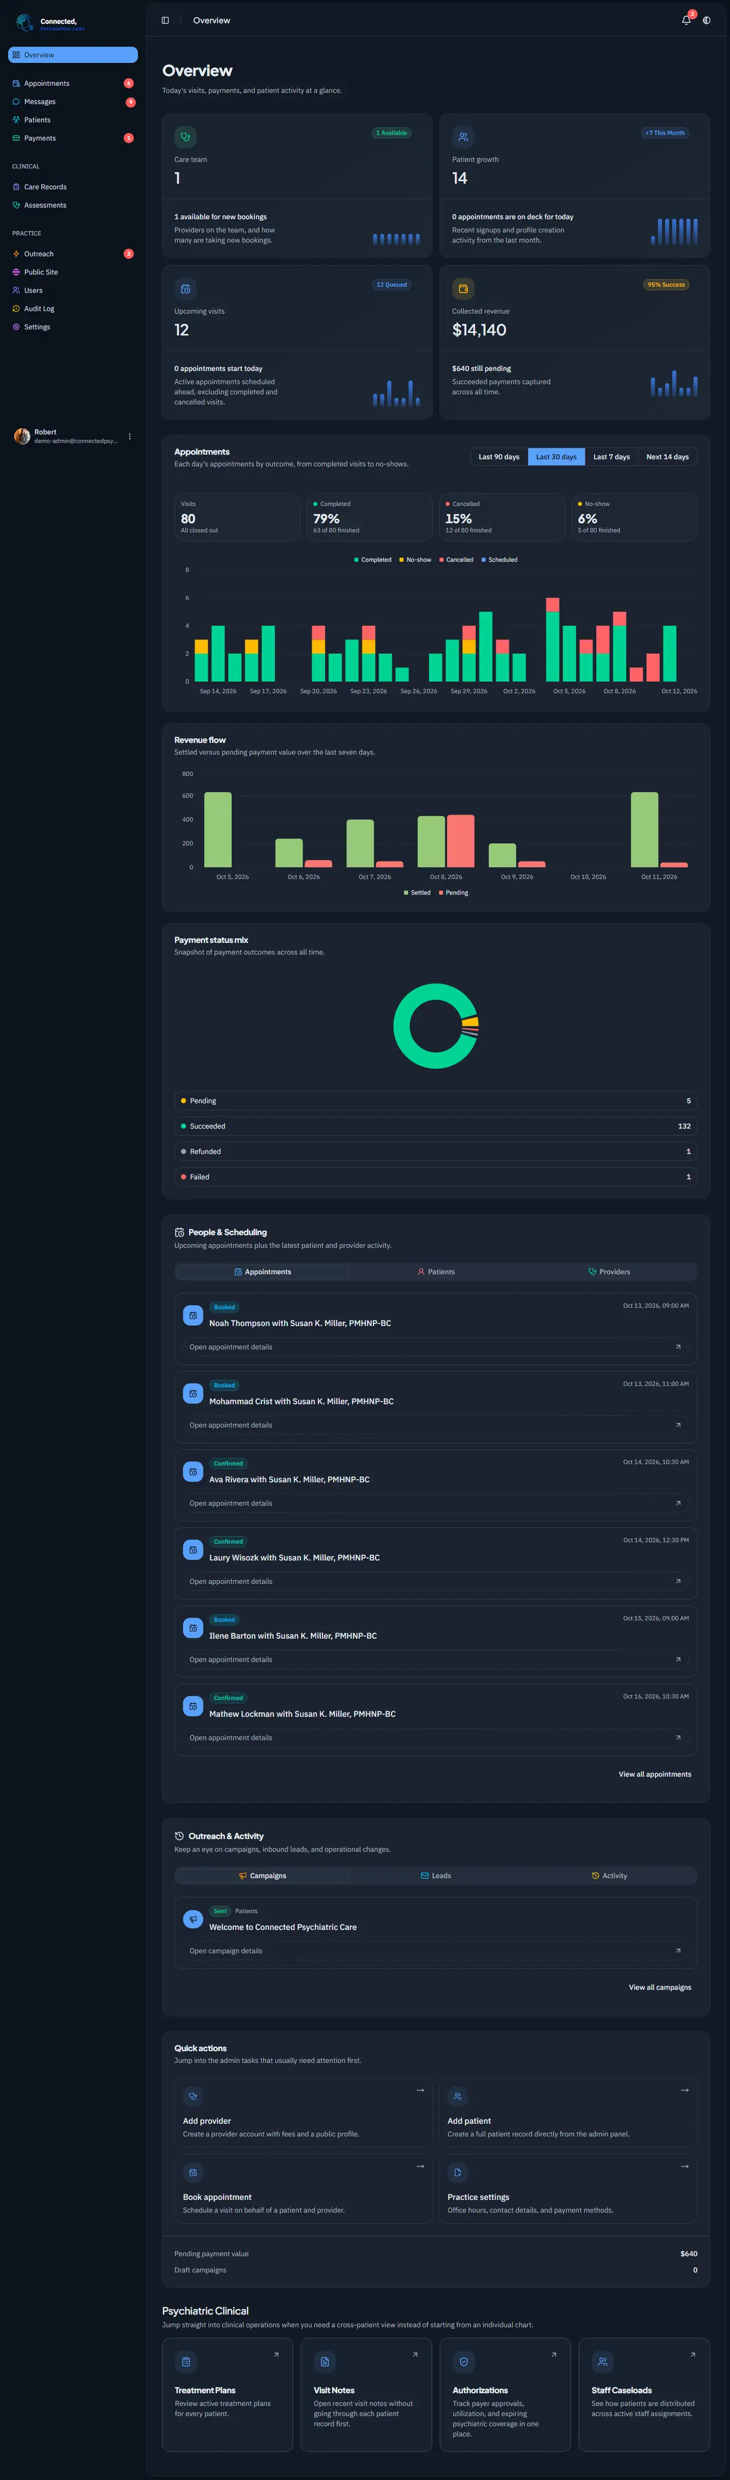Switch to the Activity tab
Image resolution: width=730 pixels, height=2480 pixels.
click(x=609, y=1875)
